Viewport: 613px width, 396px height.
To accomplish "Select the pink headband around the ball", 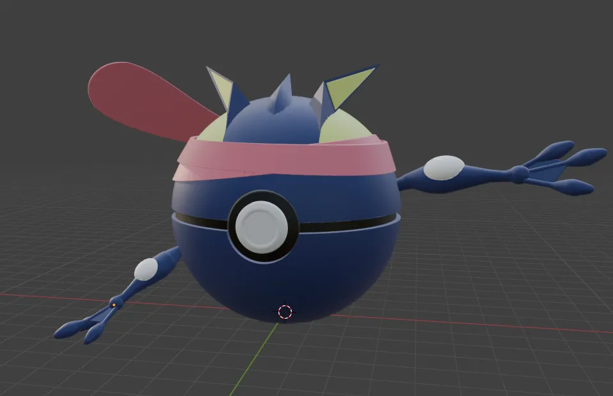I will click(285, 160).
